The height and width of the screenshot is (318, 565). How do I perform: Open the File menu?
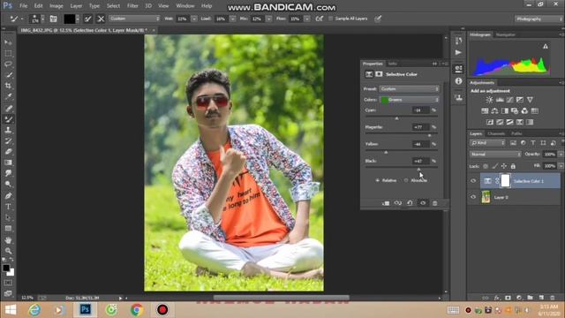tap(24, 6)
